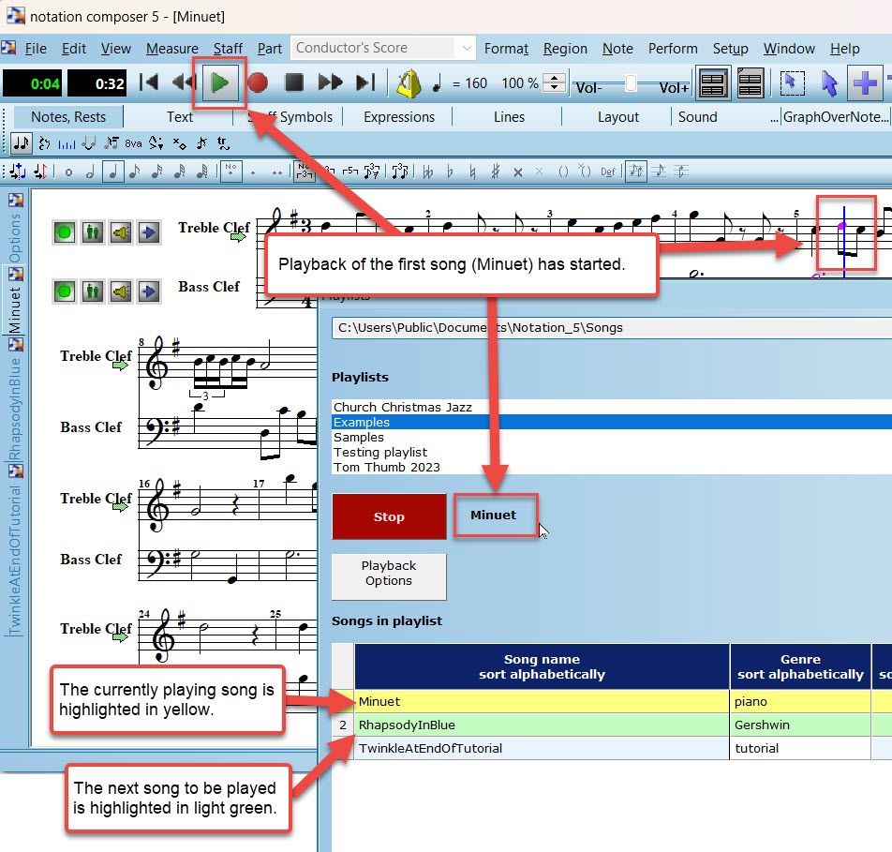
Task: Toggle Bass Clef speaker mute button
Action: [120, 291]
